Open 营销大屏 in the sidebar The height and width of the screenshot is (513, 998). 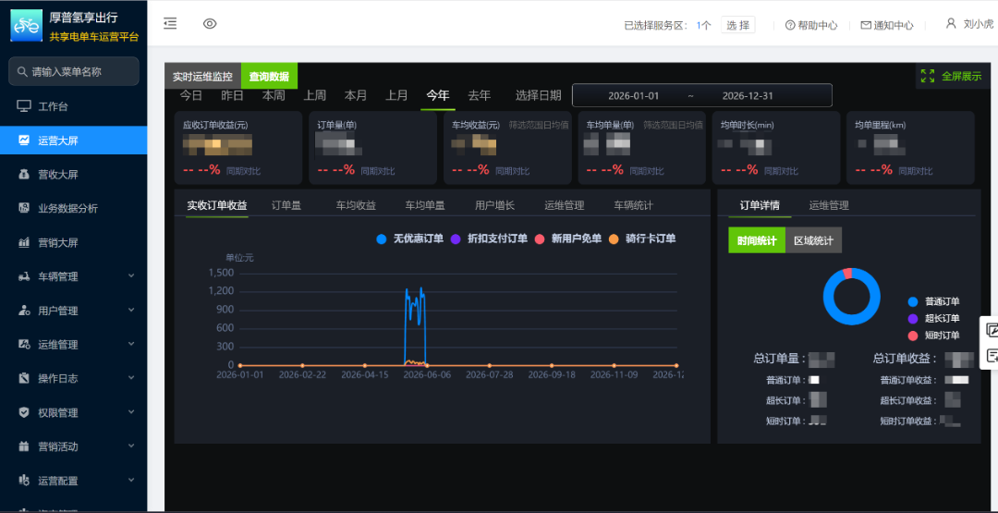point(74,242)
